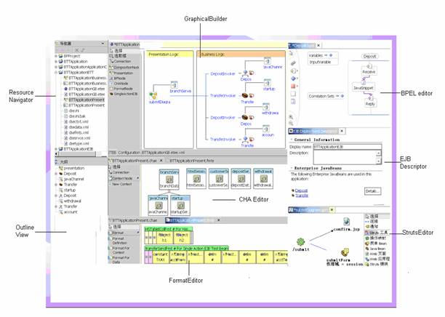The height and width of the screenshot is (317, 445).
Task: Expand the BTTApplicationEJB project at navigator bottom
Action: [56, 149]
